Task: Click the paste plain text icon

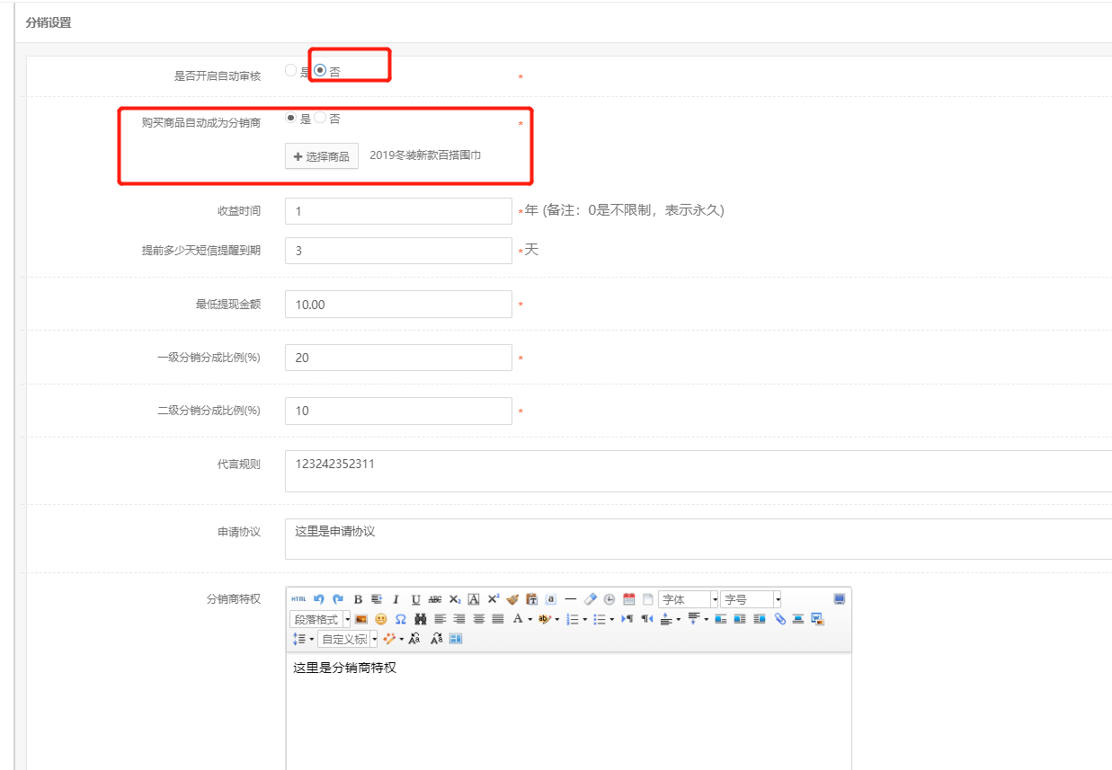Action: (x=531, y=599)
